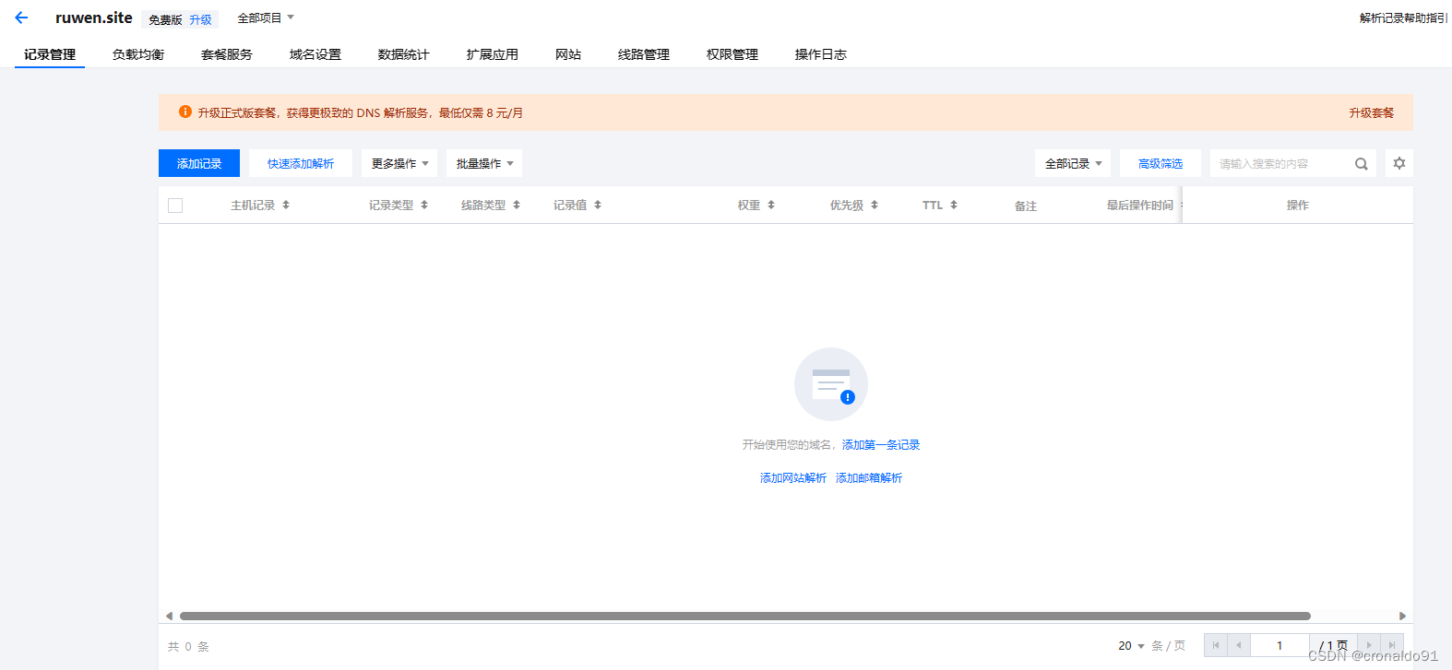Click 快速添加解析 button
The height and width of the screenshot is (670, 1452).
[301, 163]
